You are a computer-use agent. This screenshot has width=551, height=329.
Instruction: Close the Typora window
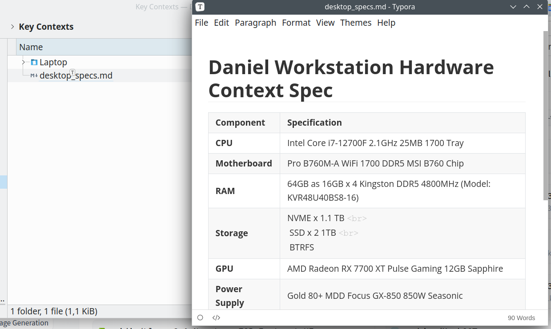540,7
